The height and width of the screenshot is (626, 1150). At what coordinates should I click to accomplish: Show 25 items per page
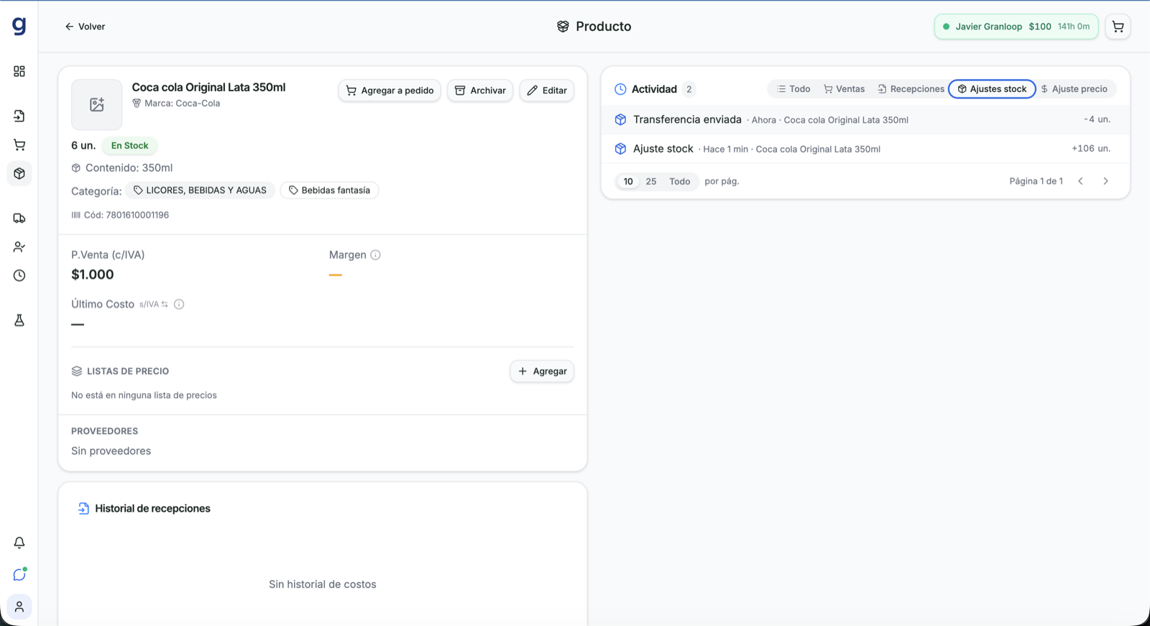tap(651, 181)
